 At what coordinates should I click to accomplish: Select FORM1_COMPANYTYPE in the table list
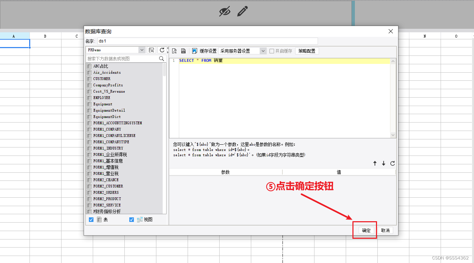(x=111, y=142)
